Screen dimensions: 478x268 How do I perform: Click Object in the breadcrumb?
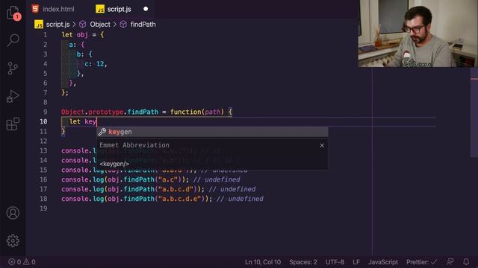tap(100, 25)
